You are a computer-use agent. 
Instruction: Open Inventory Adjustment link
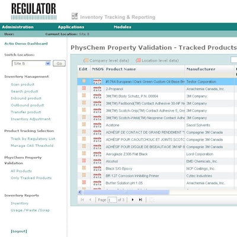pyautogui.click(x=31, y=119)
